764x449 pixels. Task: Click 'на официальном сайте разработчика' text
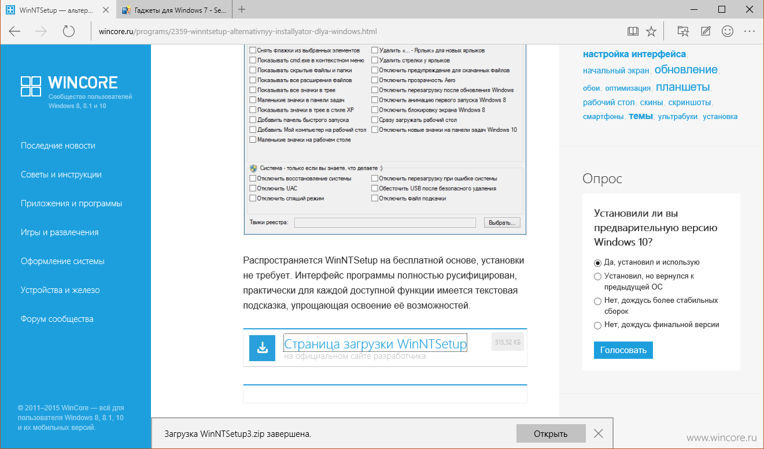(x=355, y=357)
